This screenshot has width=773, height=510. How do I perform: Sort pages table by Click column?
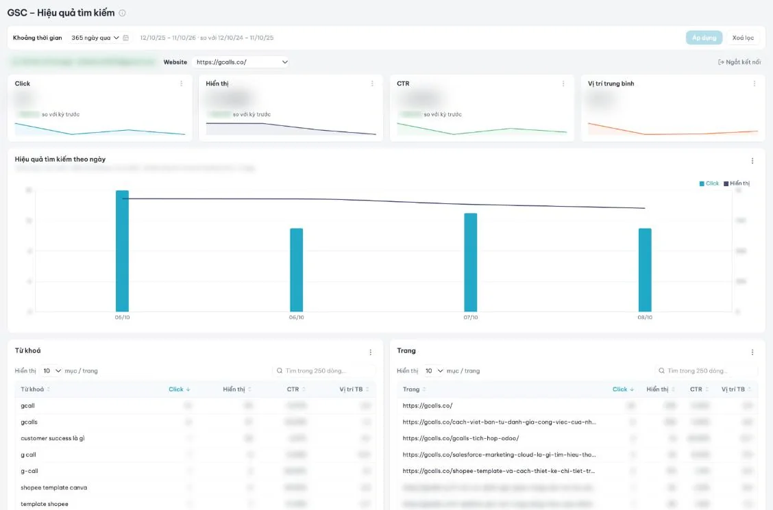tap(623, 390)
